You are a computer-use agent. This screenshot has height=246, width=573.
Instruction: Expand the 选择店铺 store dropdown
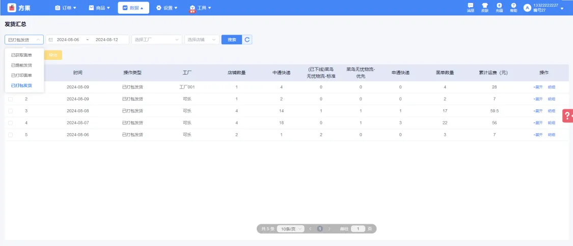(202, 40)
